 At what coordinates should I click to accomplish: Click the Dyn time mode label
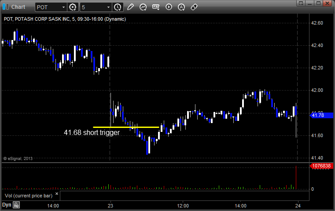pos(7,205)
